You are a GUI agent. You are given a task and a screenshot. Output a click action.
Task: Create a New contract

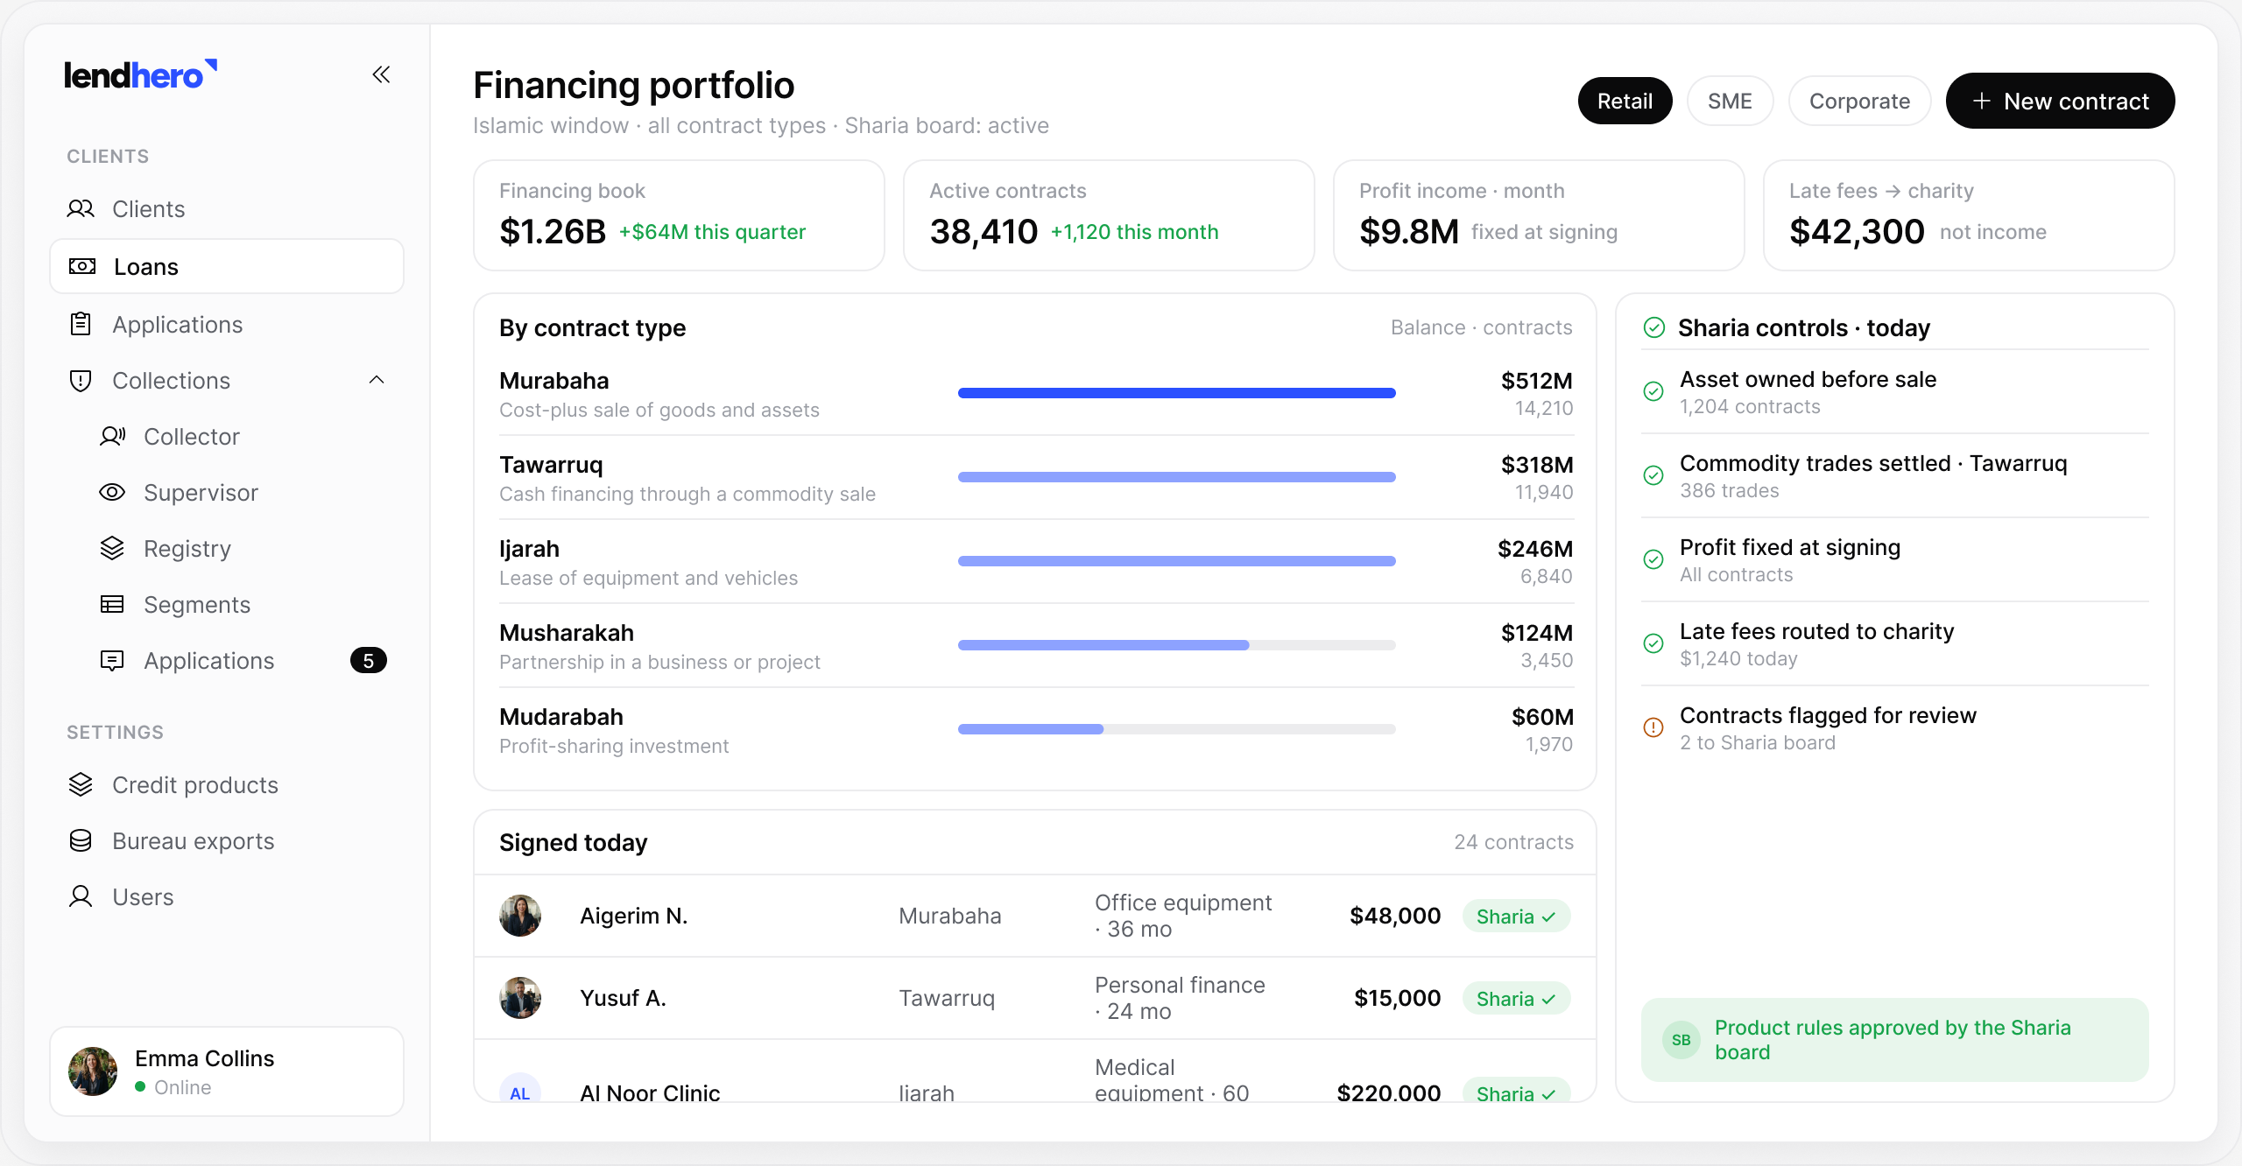click(x=2060, y=101)
